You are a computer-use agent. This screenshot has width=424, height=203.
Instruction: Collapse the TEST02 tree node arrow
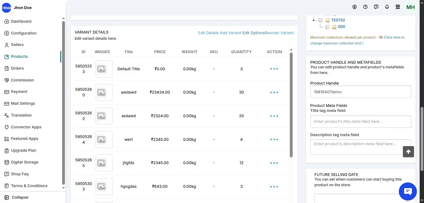click(314, 20)
